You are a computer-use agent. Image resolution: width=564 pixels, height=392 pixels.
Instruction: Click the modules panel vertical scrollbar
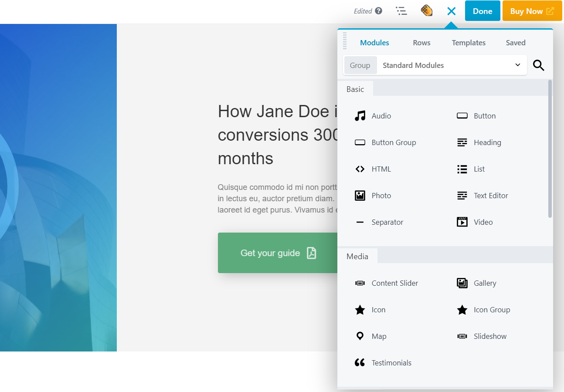(550, 148)
